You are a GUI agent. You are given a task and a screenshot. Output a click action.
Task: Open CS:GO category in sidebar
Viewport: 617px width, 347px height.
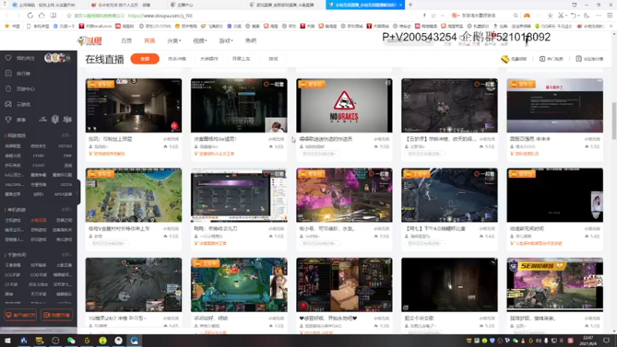pyautogui.click(x=38, y=165)
